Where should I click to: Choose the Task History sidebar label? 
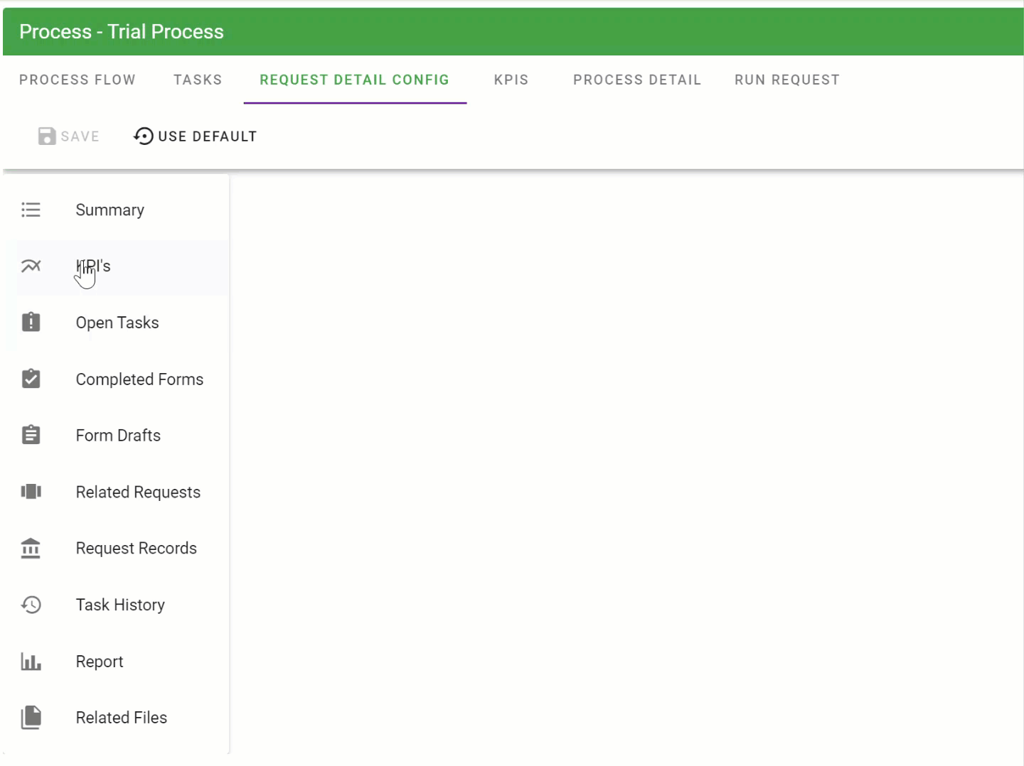(x=120, y=605)
